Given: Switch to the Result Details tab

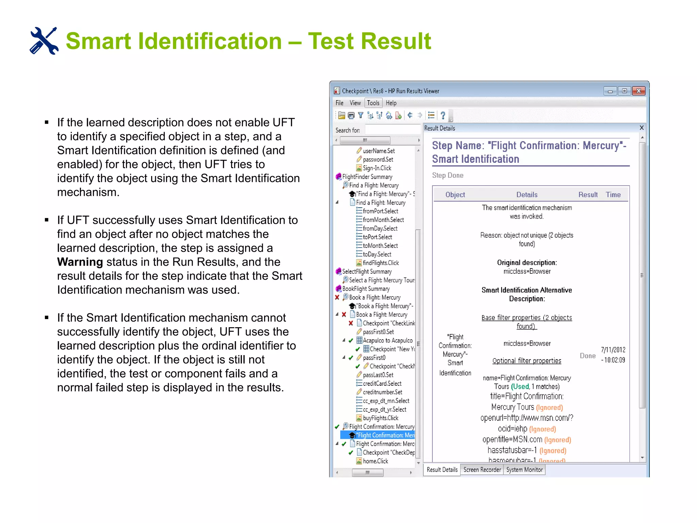Looking at the screenshot, I should tap(442, 470).
